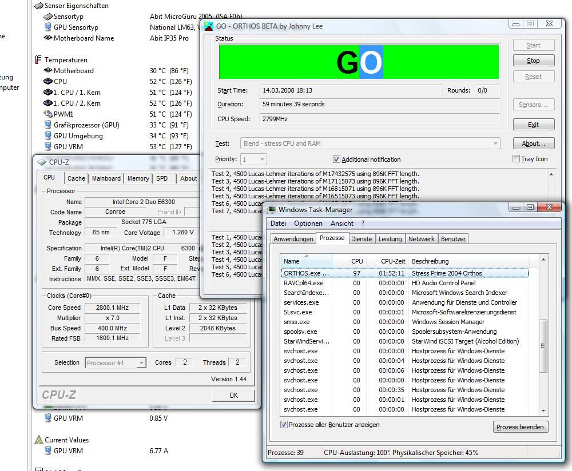Switch to the Netzwerk tab
The width and height of the screenshot is (572, 471).
tap(422, 239)
